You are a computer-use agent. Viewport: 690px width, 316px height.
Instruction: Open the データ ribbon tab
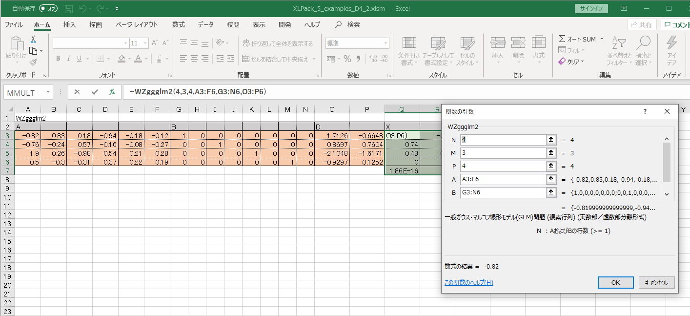tap(205, 24)
